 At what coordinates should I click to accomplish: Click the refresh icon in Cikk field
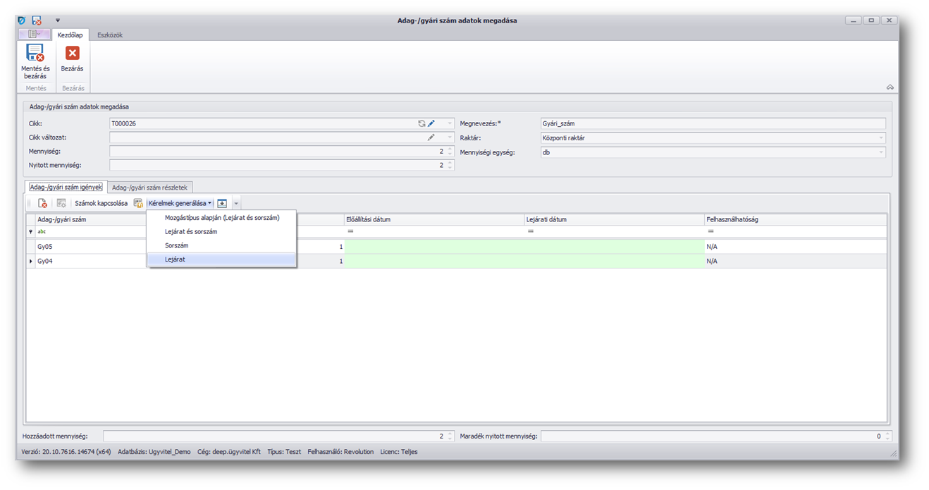tap(422, 123)
